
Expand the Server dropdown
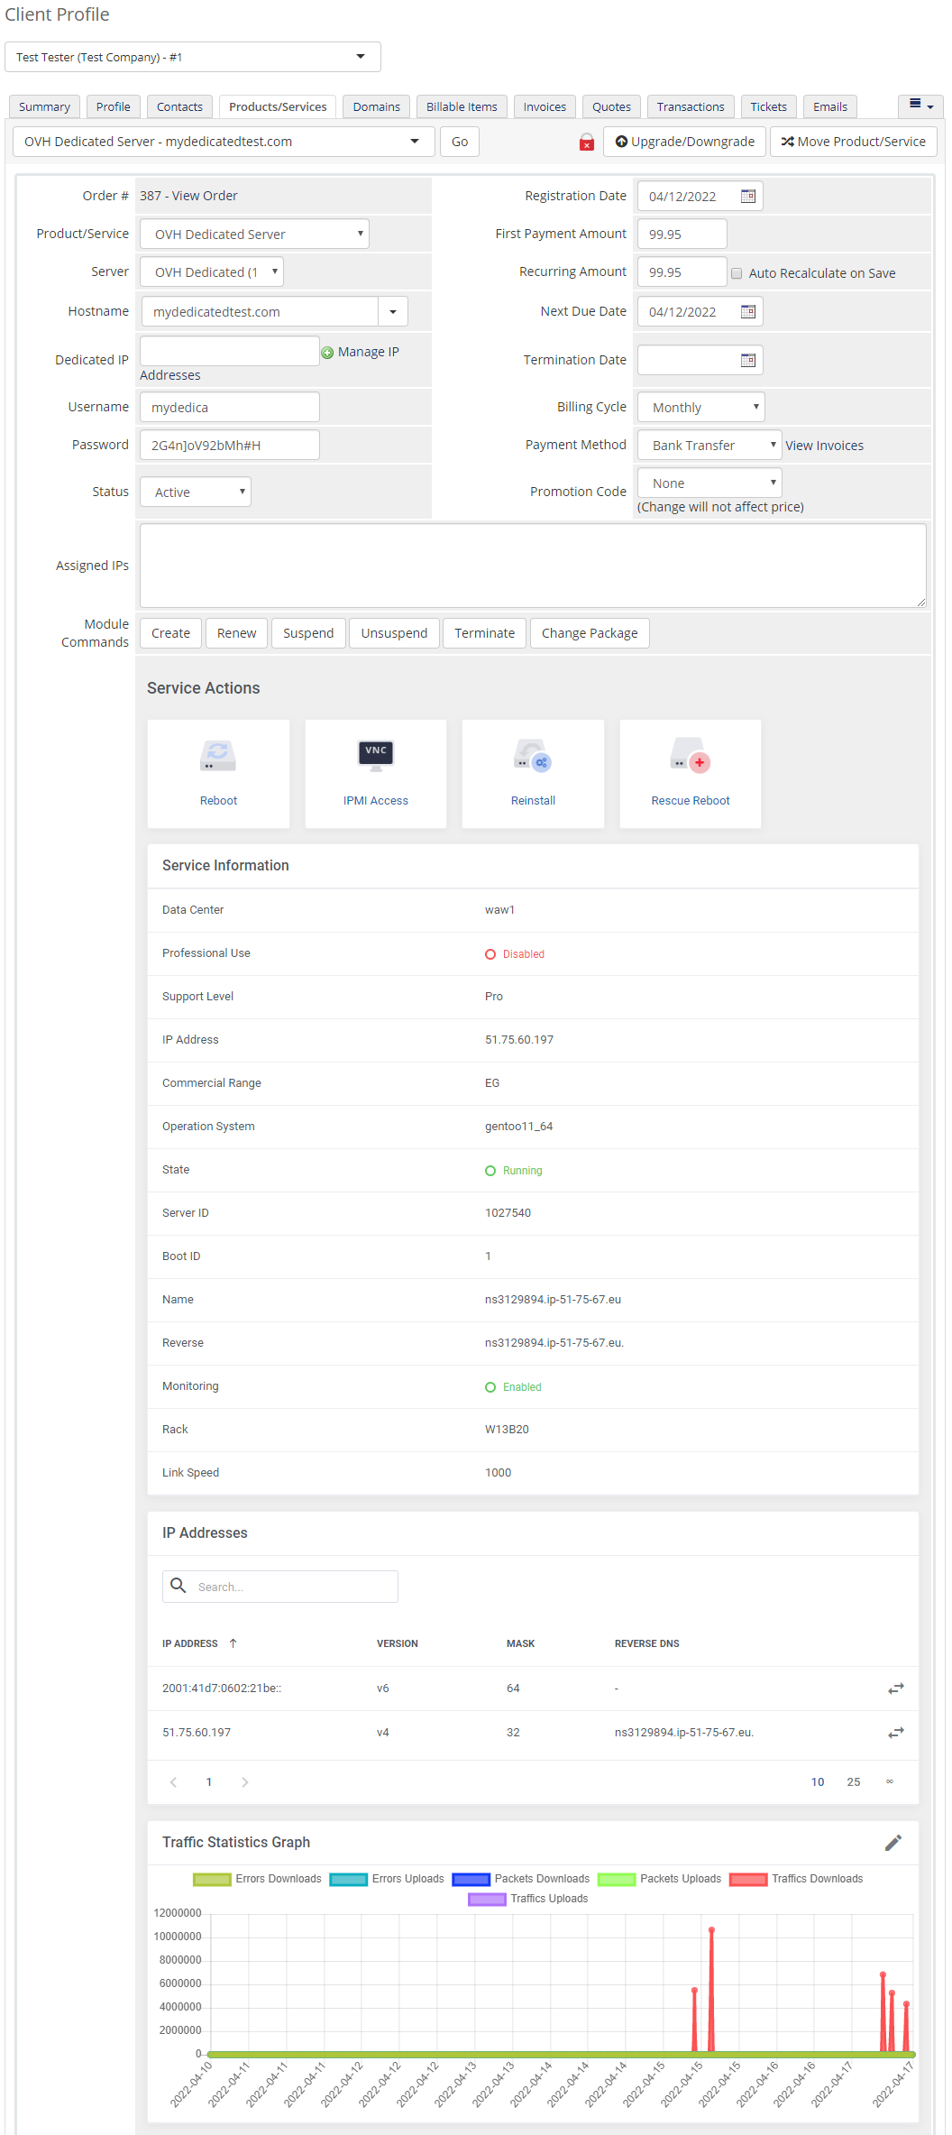click(x=213, y=272)
